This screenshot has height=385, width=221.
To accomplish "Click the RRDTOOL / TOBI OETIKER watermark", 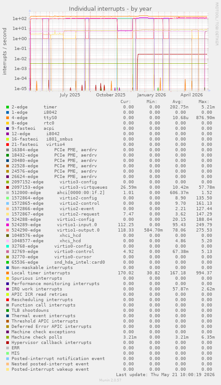I will coord(217,24).
